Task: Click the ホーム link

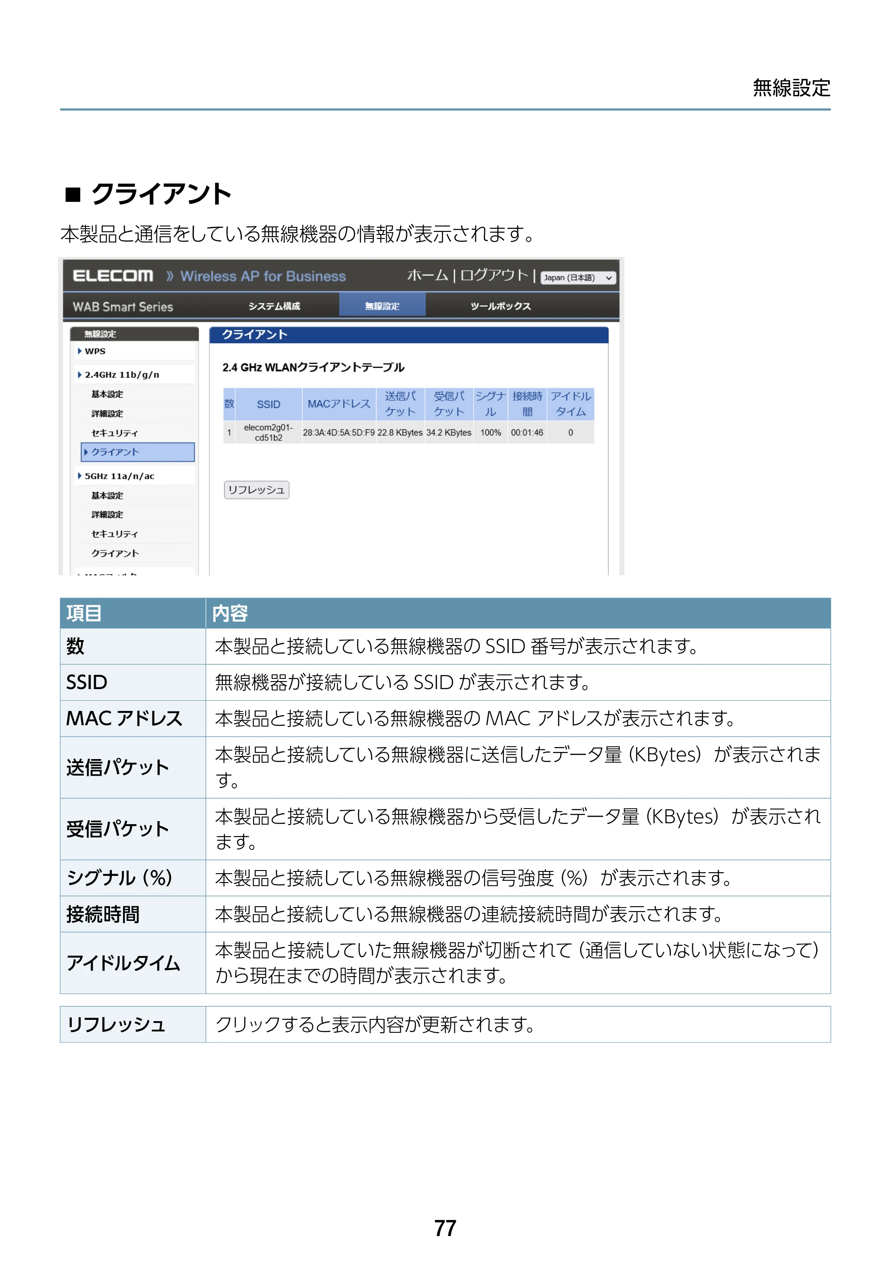Action: pos(427,275)
